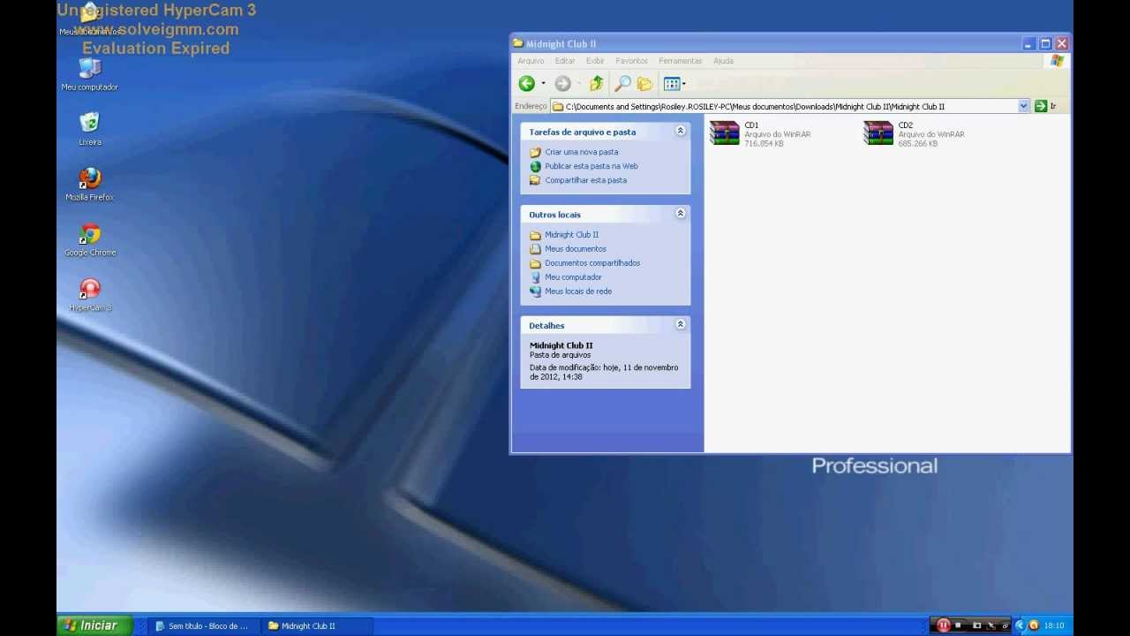Select Mozilla Firefox desktop shortcut
Viewport: 1130px width, 636px height.
89,184
